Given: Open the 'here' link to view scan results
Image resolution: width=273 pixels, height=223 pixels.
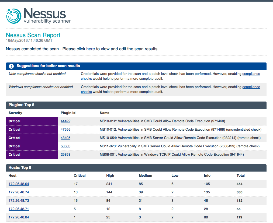Looking at the screenshot, I should (91, 49).
